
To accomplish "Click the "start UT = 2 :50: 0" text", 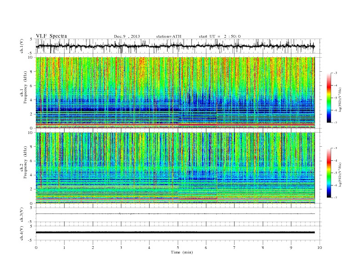I will [220, 36].
